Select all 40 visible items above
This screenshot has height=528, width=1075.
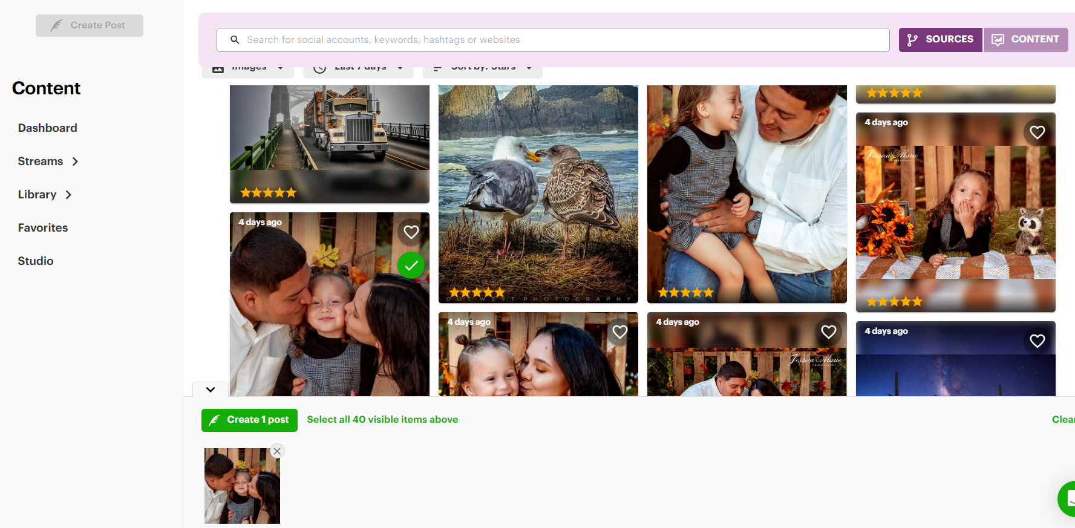pyautogui.click(x=382, y=420)
